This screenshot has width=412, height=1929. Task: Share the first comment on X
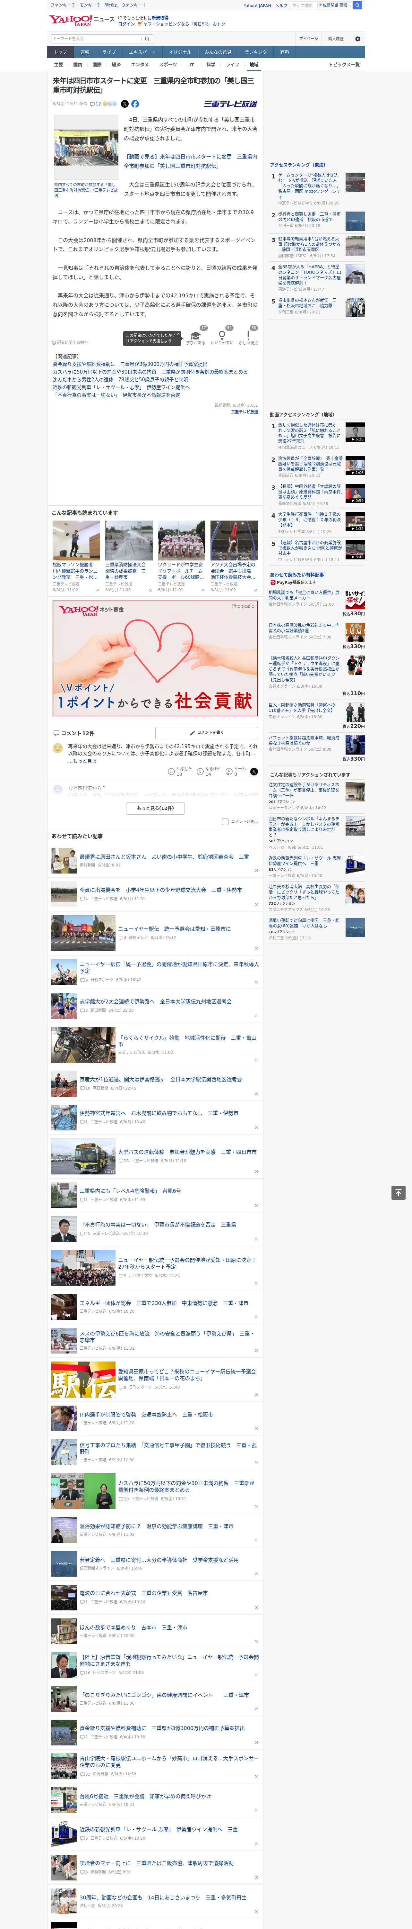[254, 771]
